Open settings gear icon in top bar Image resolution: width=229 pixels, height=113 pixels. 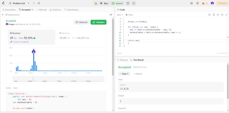pos(198,3)
